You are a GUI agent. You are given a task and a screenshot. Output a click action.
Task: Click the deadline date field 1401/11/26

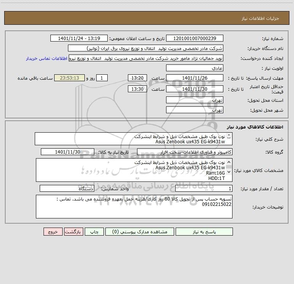point(195,78)
